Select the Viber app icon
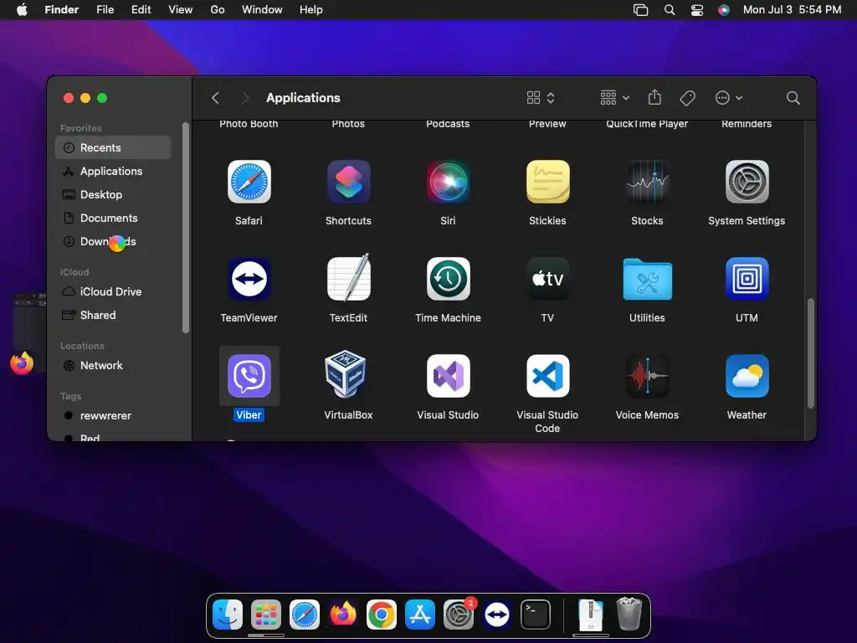 pos(249,376)
